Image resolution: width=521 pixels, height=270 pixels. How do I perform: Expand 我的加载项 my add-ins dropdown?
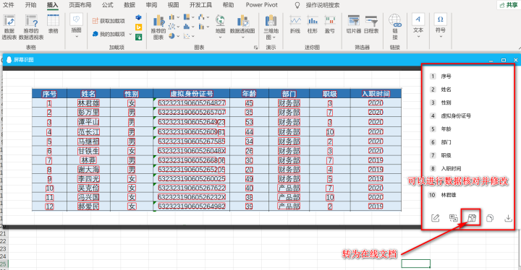pos(130,34)
